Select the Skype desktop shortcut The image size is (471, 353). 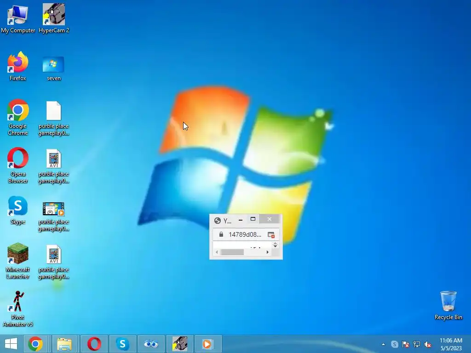(x=18, y=210)
